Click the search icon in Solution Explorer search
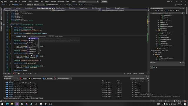The width and height of the screenshot is (188, 106). tap(183, 13)
